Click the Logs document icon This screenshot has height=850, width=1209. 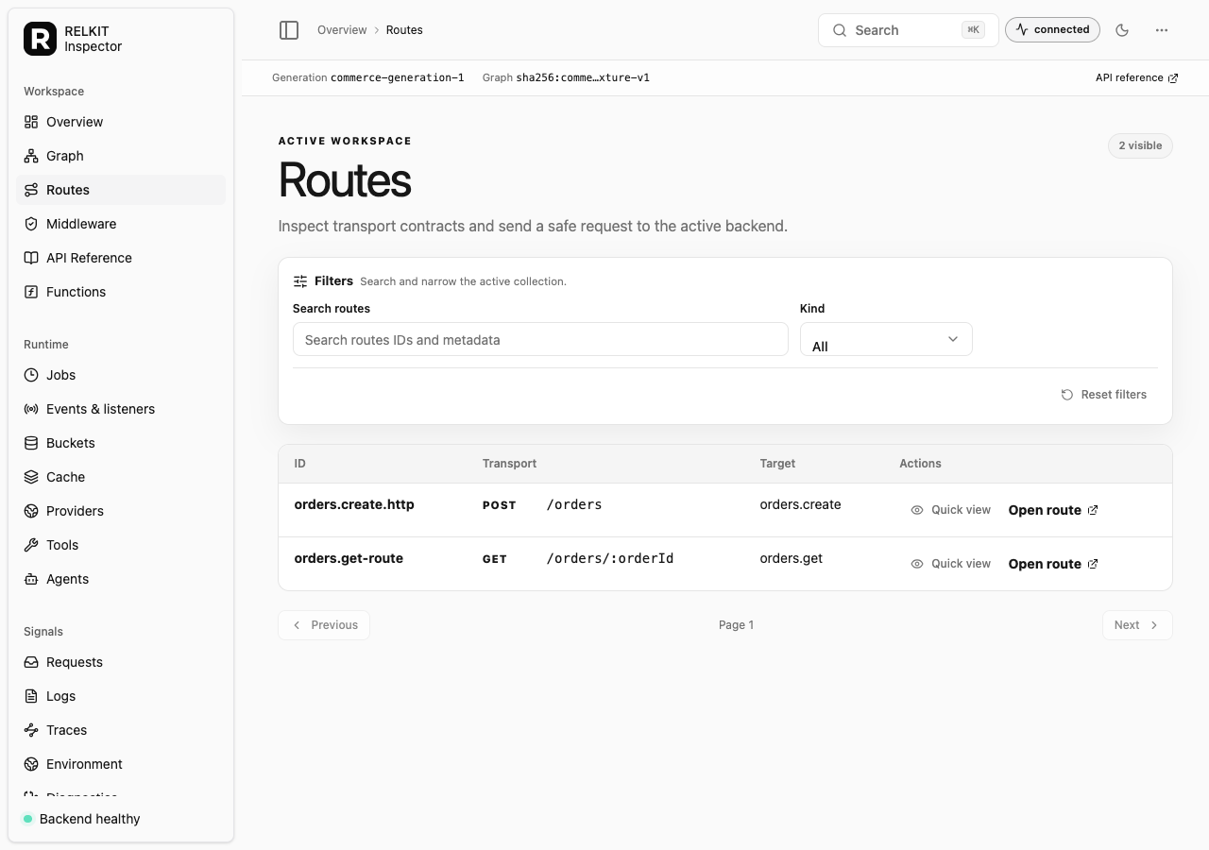coord(31,696)
